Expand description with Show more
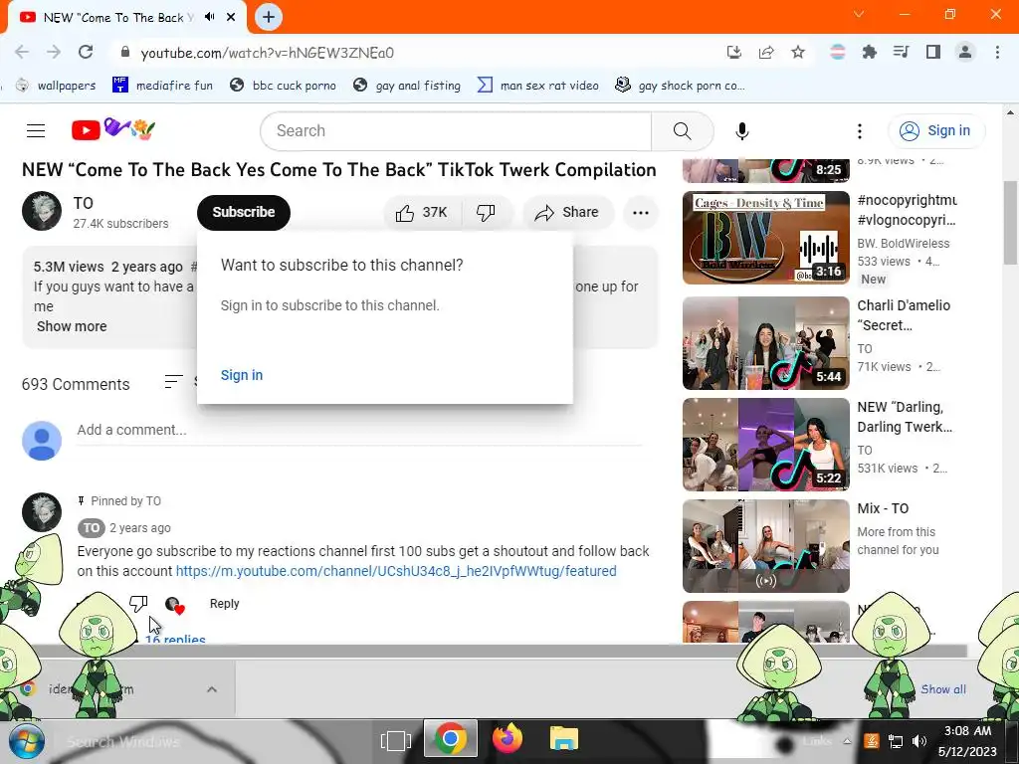Screen dimensions: 1019x764 (72, 326)
